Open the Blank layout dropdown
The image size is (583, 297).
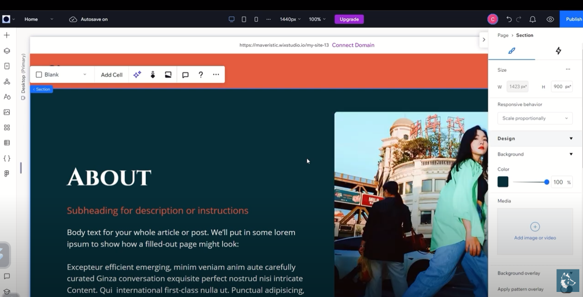[62, 74]
